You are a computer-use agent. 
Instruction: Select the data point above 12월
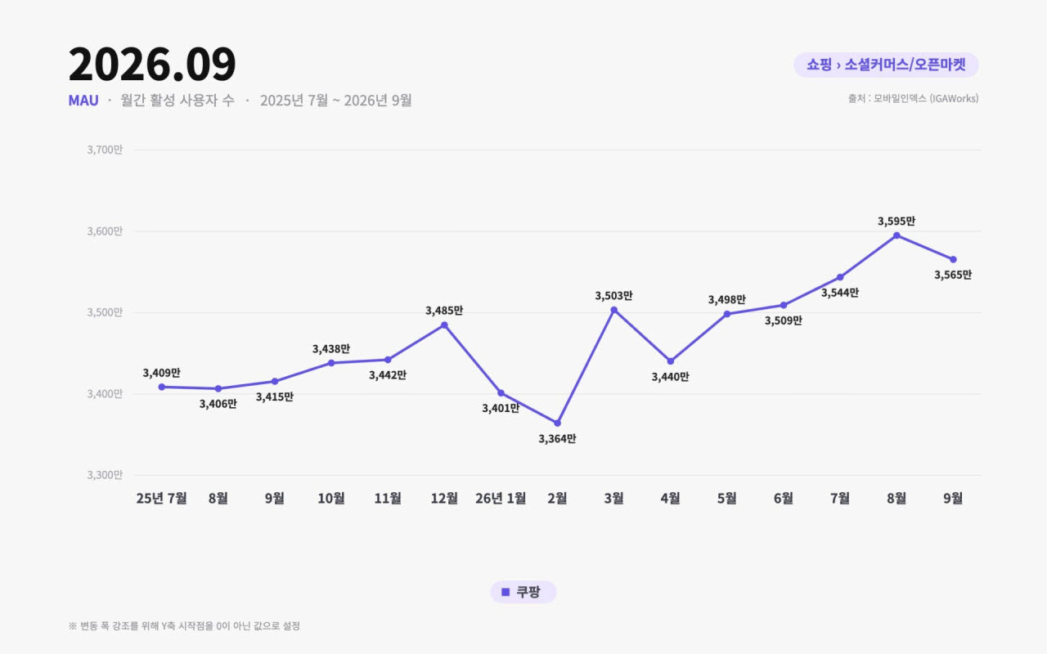coord(444,325)
